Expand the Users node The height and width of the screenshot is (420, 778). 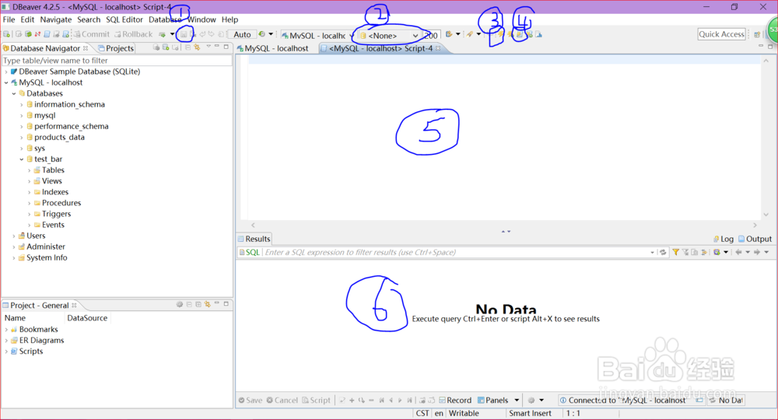click(14, 236)
